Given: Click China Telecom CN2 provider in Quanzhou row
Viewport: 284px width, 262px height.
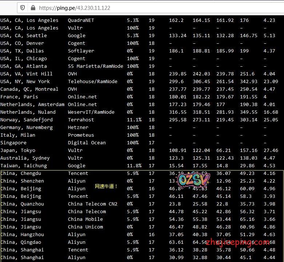Looking at the screenshot, I should coord(92,204).
